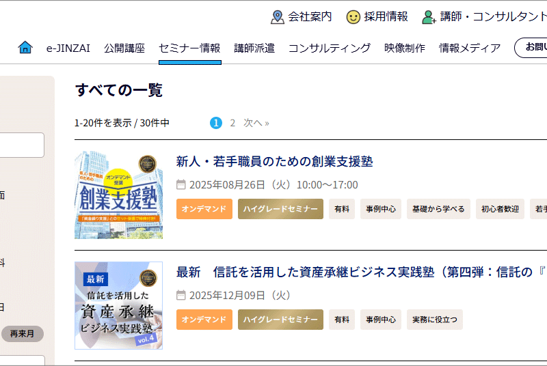
Task: Open the 映像制作 menu item
Action: click(x=405, y=48)
